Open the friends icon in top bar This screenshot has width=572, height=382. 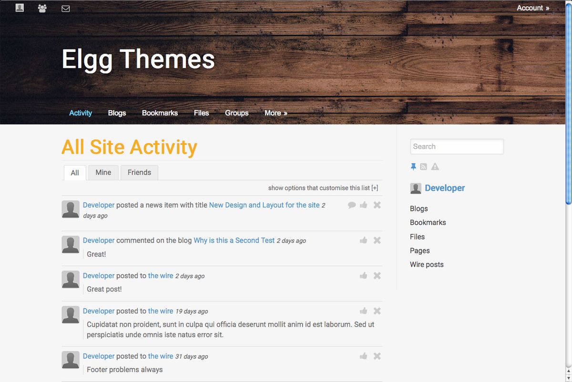click(42, 8)
